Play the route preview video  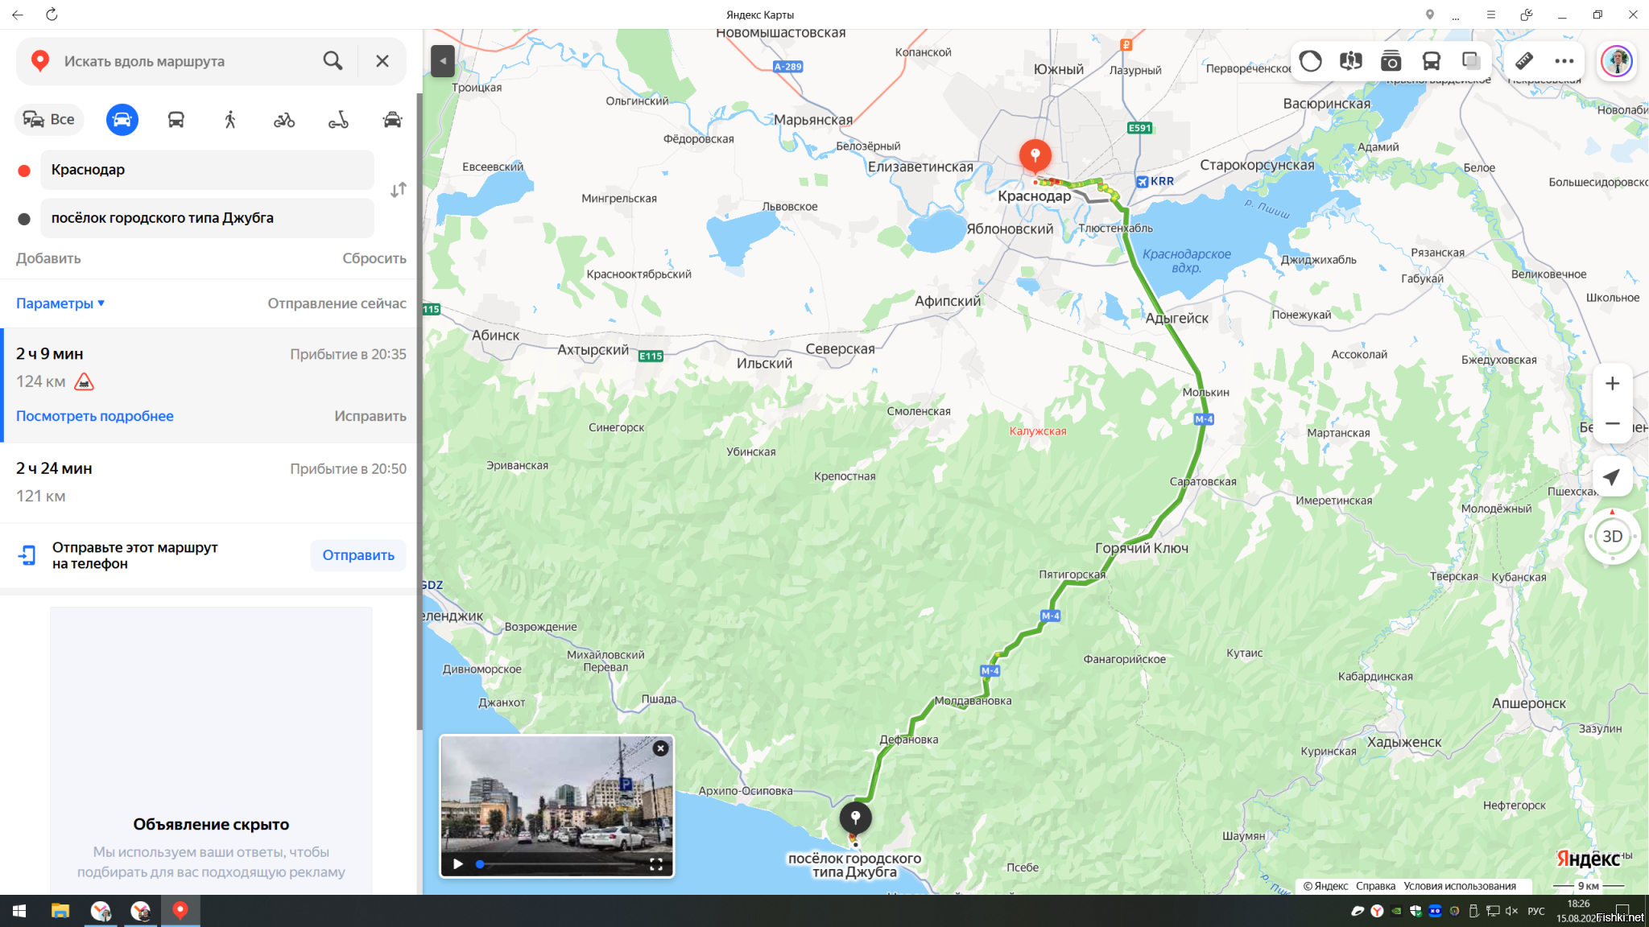(x=458, y=864)
